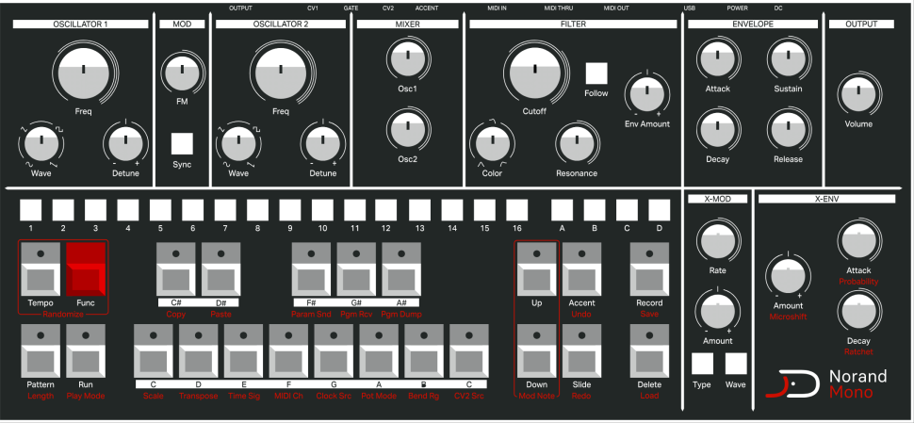Select step 1 sequencer button
The image size is (914, 423).
coord(30,210)
